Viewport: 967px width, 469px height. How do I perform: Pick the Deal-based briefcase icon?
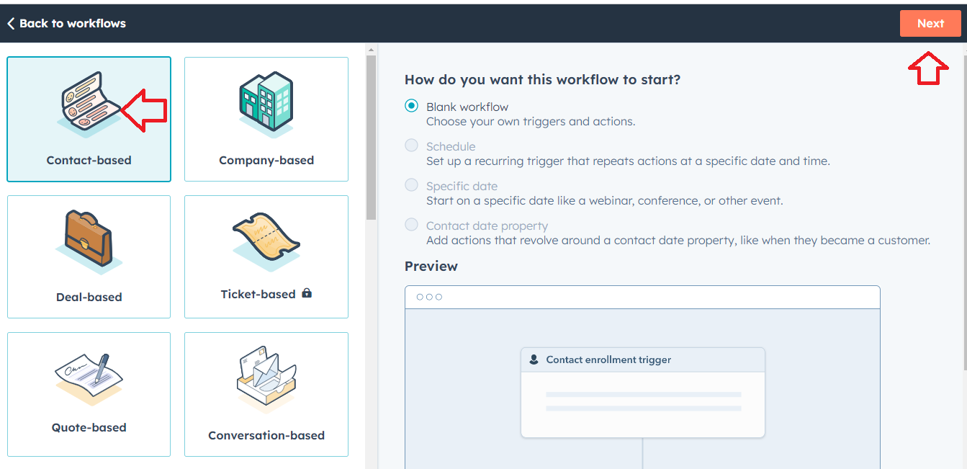coord(89,241)
